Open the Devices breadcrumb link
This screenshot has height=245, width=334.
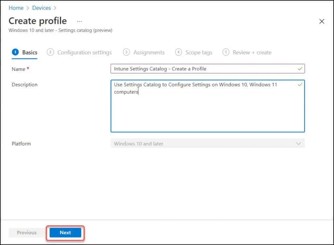click(41, 8)
